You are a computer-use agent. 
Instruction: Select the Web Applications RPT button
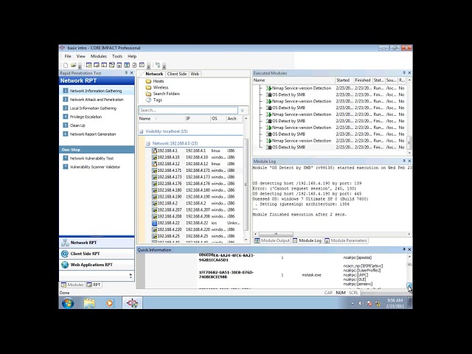click(97, 265)
